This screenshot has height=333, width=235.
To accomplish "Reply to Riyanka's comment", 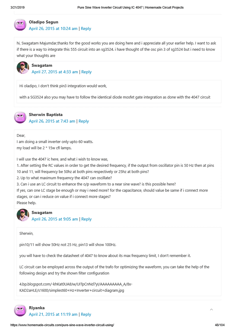I will (x=86, y=315).
